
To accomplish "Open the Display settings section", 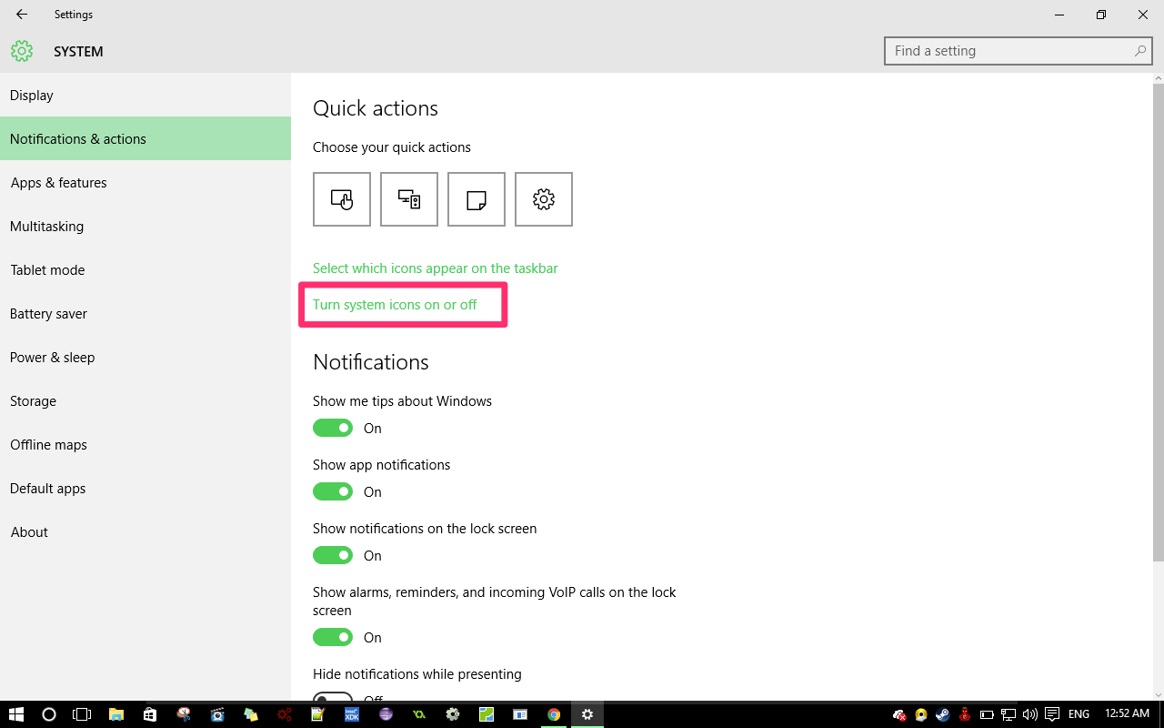I will (x=31, y=95).
